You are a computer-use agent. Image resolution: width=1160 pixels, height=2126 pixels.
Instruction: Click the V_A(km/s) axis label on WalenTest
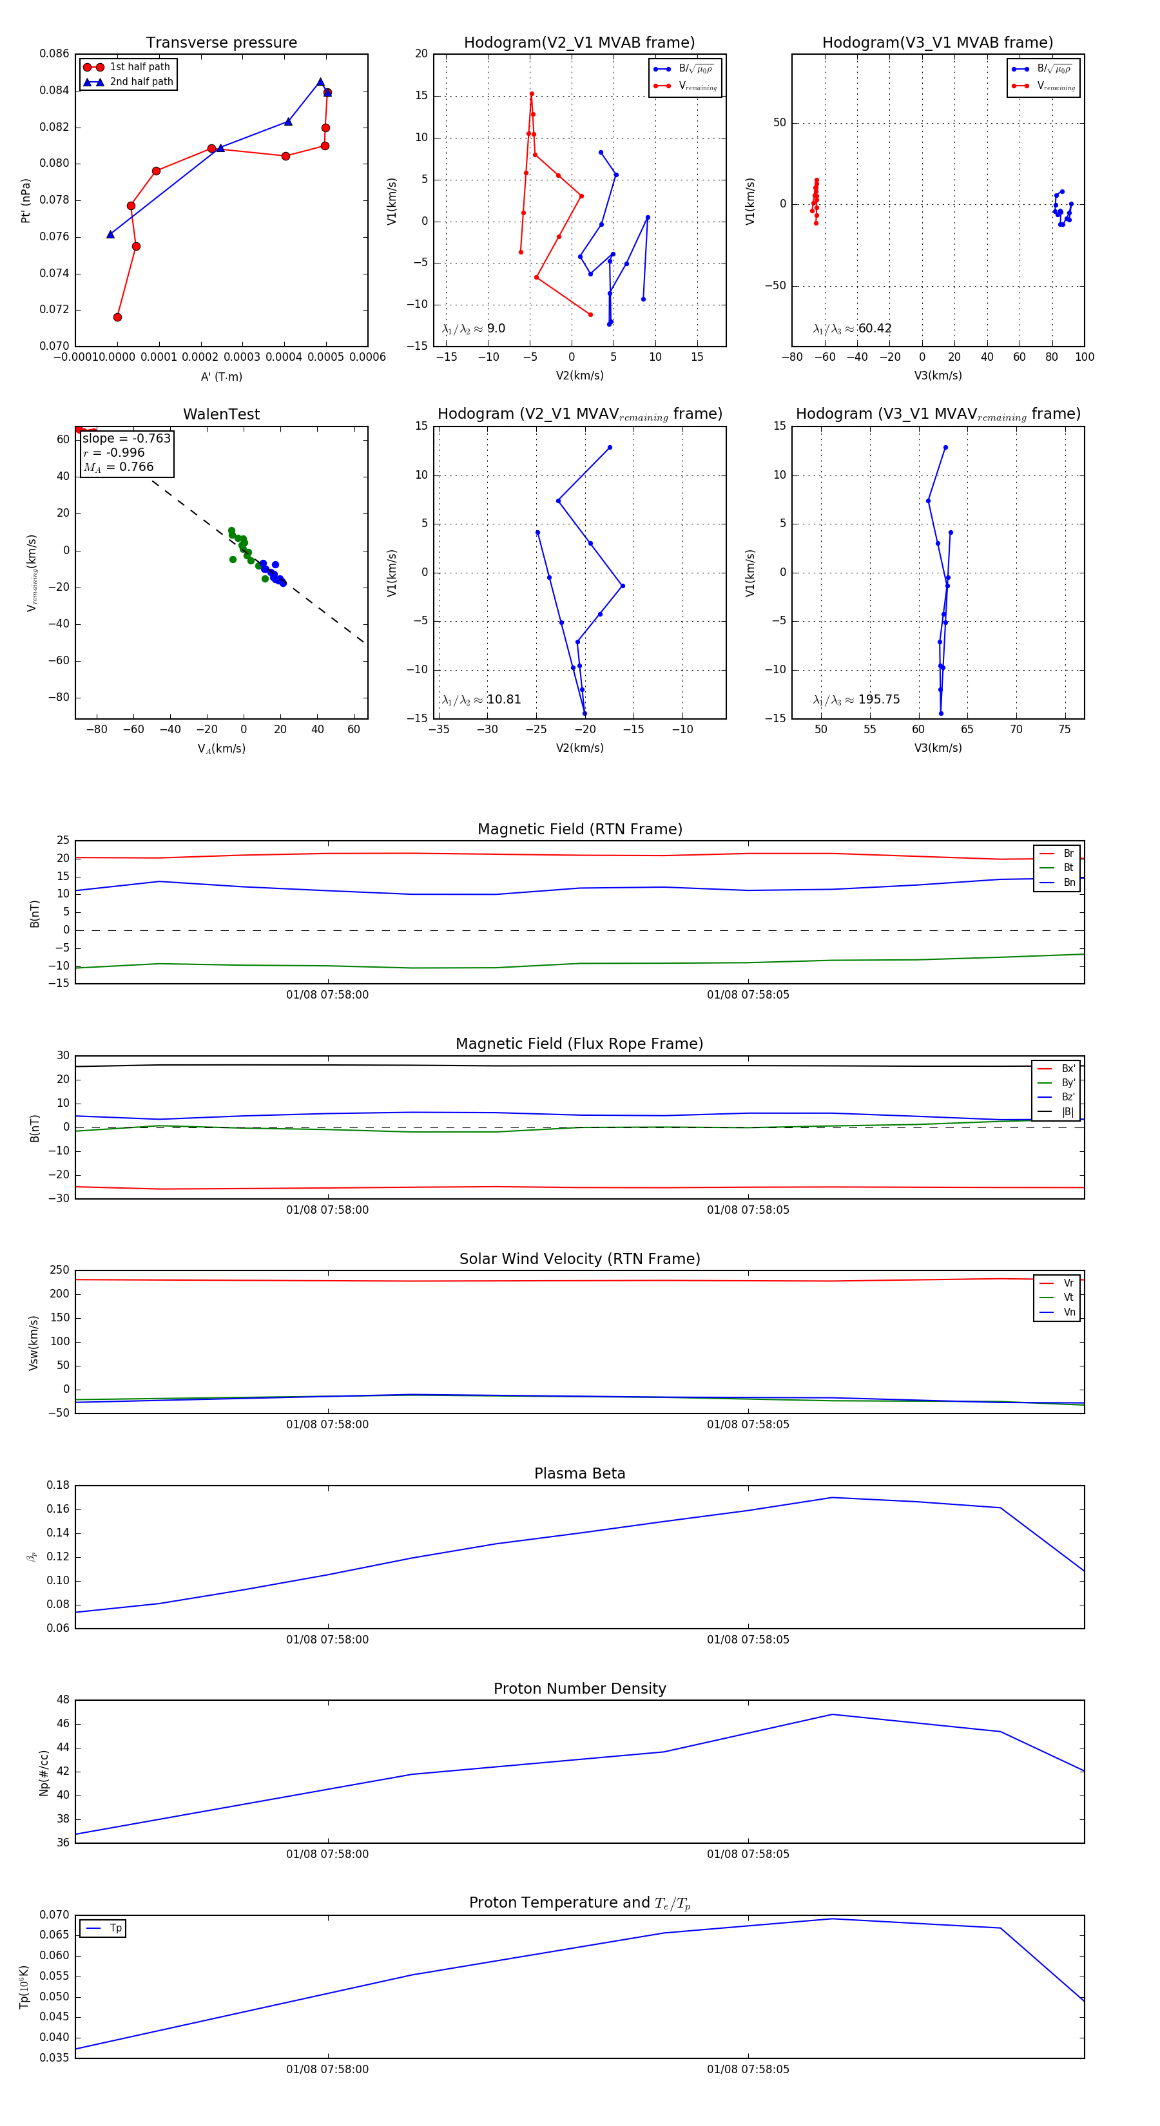pos(221,749)
